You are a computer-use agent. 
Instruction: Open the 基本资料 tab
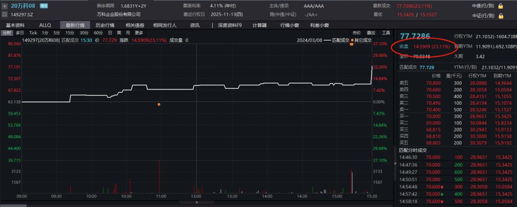15,24
